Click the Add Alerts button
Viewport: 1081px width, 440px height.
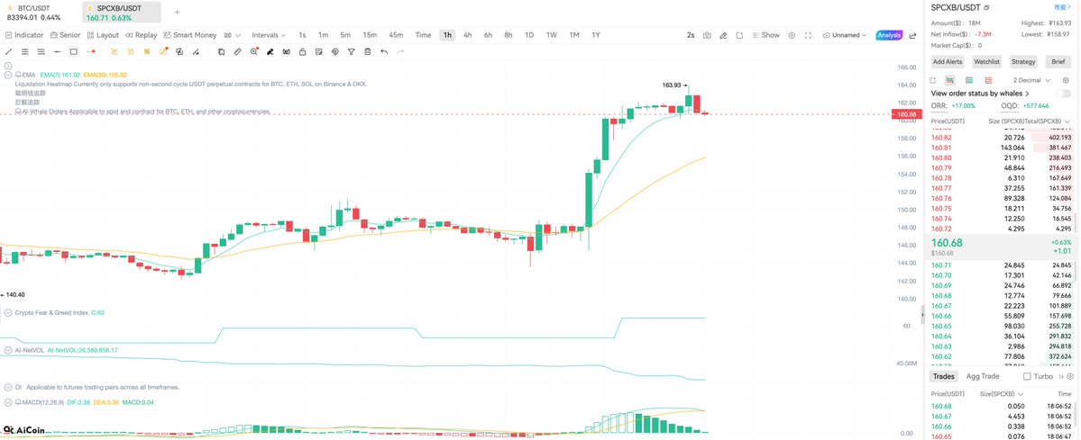[x=948, y=61]
